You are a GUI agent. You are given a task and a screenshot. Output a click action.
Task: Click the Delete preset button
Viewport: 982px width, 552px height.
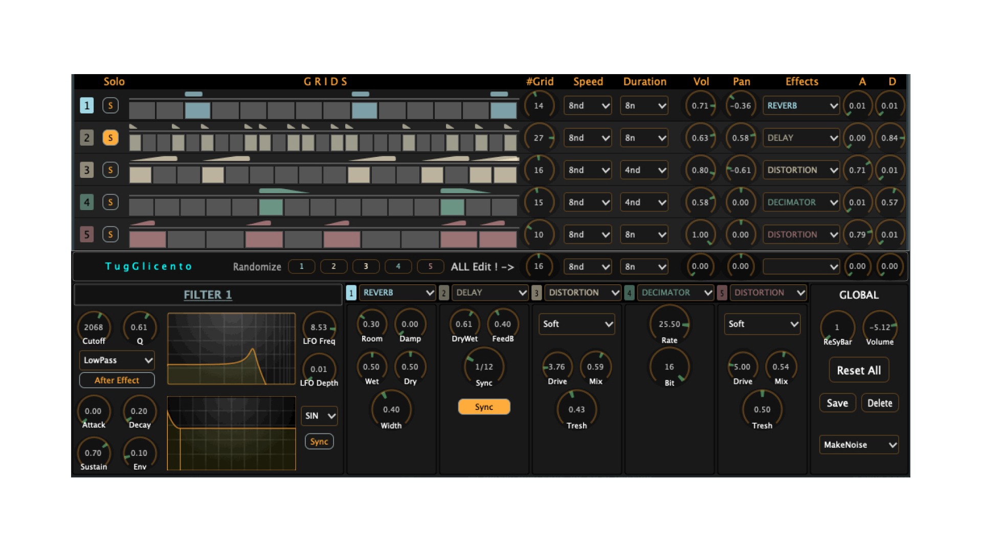tap(880, 403)
